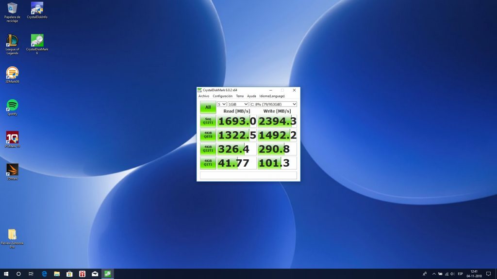Click the empty comment field at bottom

pyautogui.click(x=248, y=175)
